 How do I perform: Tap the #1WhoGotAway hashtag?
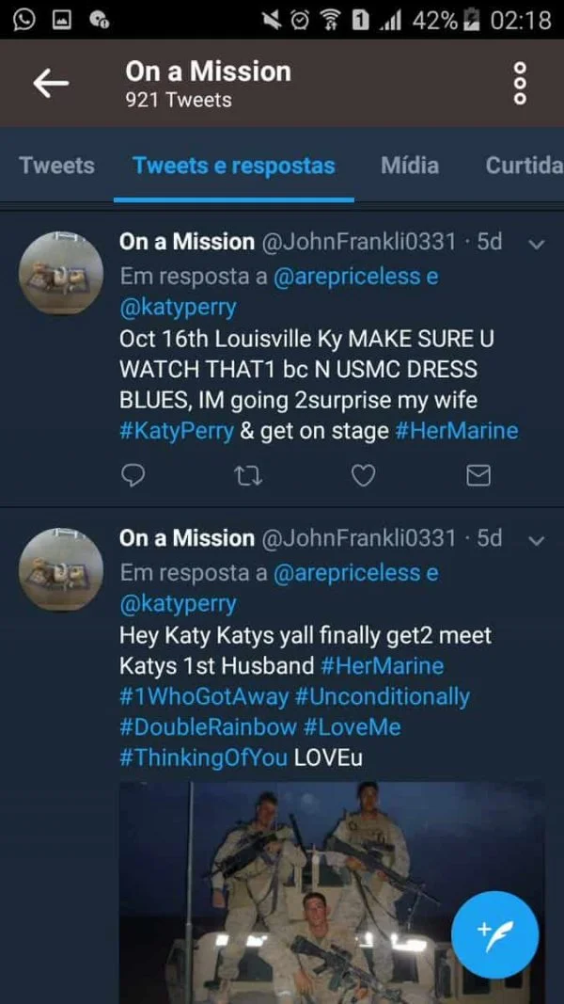[203, 696]
